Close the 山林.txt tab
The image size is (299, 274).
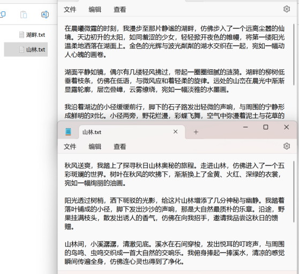pos(175,132)
